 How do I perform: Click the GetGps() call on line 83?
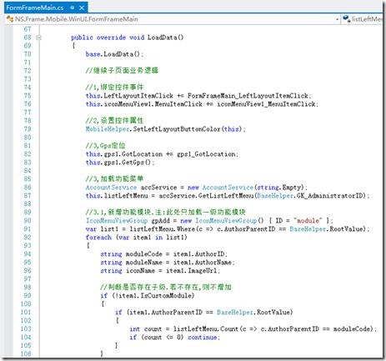tap(137, 163)
